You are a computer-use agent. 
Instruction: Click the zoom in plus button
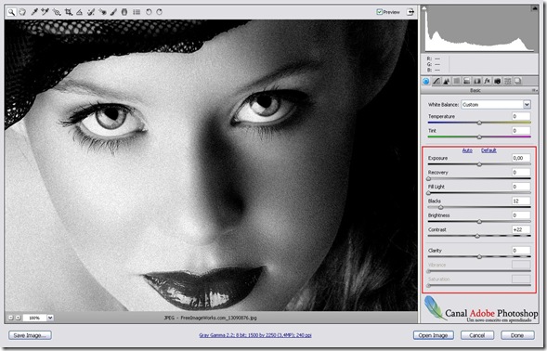[x=18, y=318]
